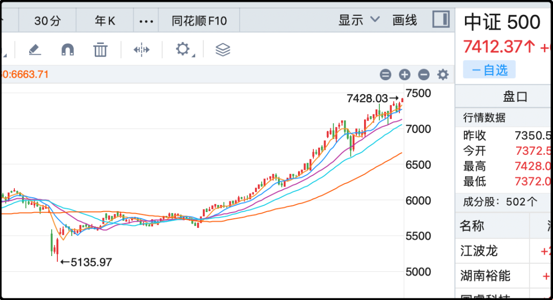The height and width of the screenshot is (300, 553).
Task: Remove from watchlist via 自选 button
Action: pos(489,70)
